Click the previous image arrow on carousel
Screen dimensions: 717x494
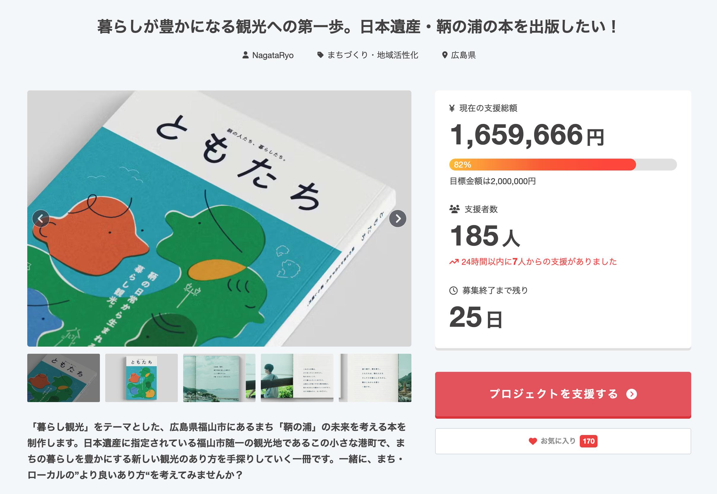tap(41, 219)
